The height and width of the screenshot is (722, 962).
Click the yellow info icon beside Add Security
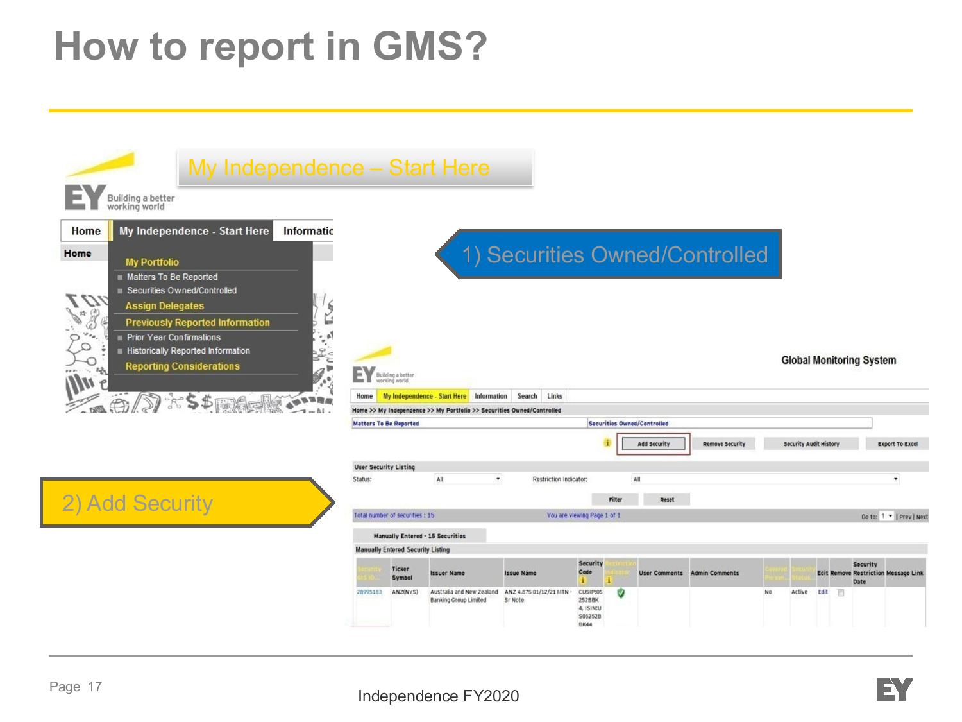tap(607, 443)
